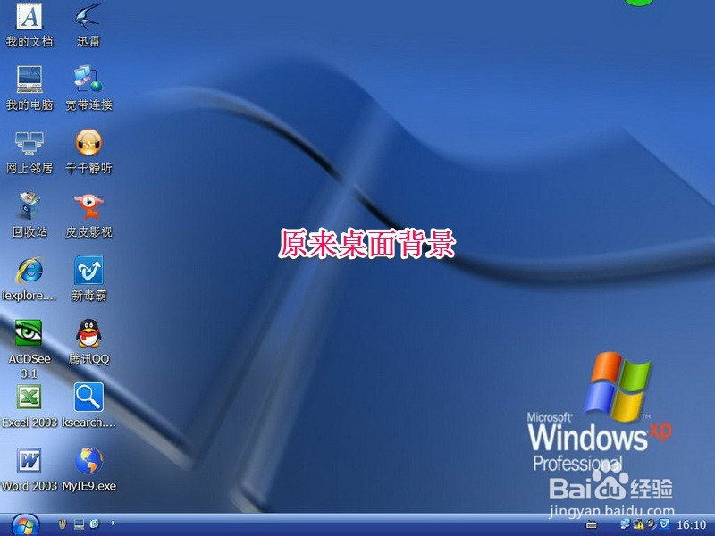The image size is (715, 536).
Task: Click the keyboard language bar icon
Action: 591,525
